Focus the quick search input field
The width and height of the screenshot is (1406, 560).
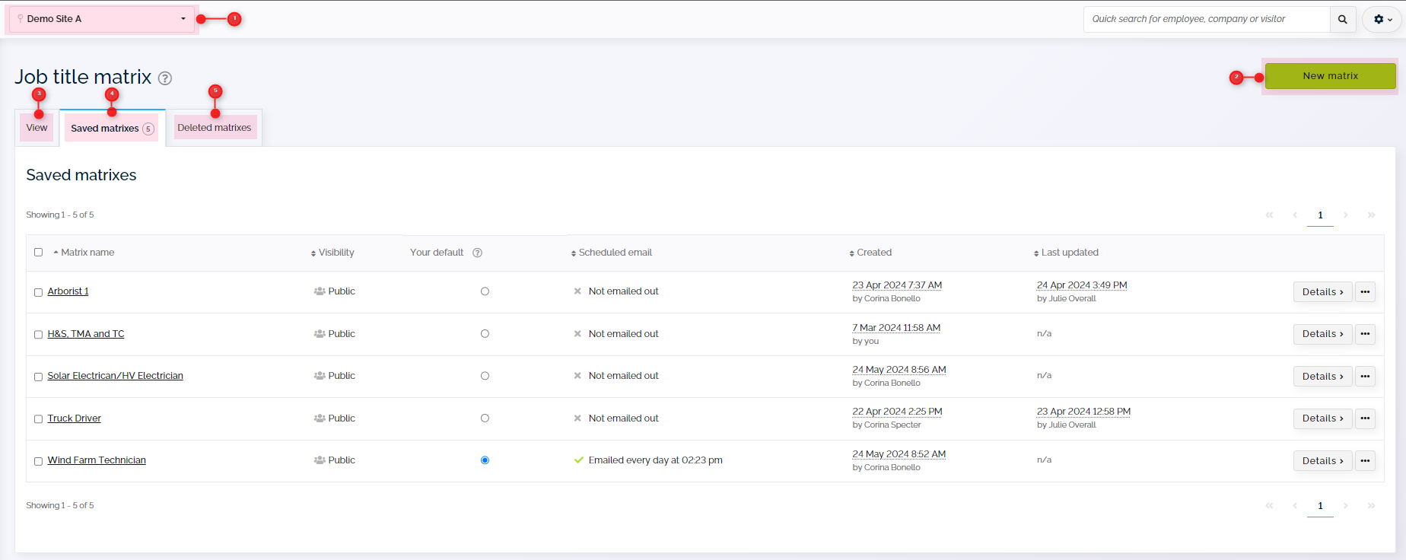coord(1206,20)
